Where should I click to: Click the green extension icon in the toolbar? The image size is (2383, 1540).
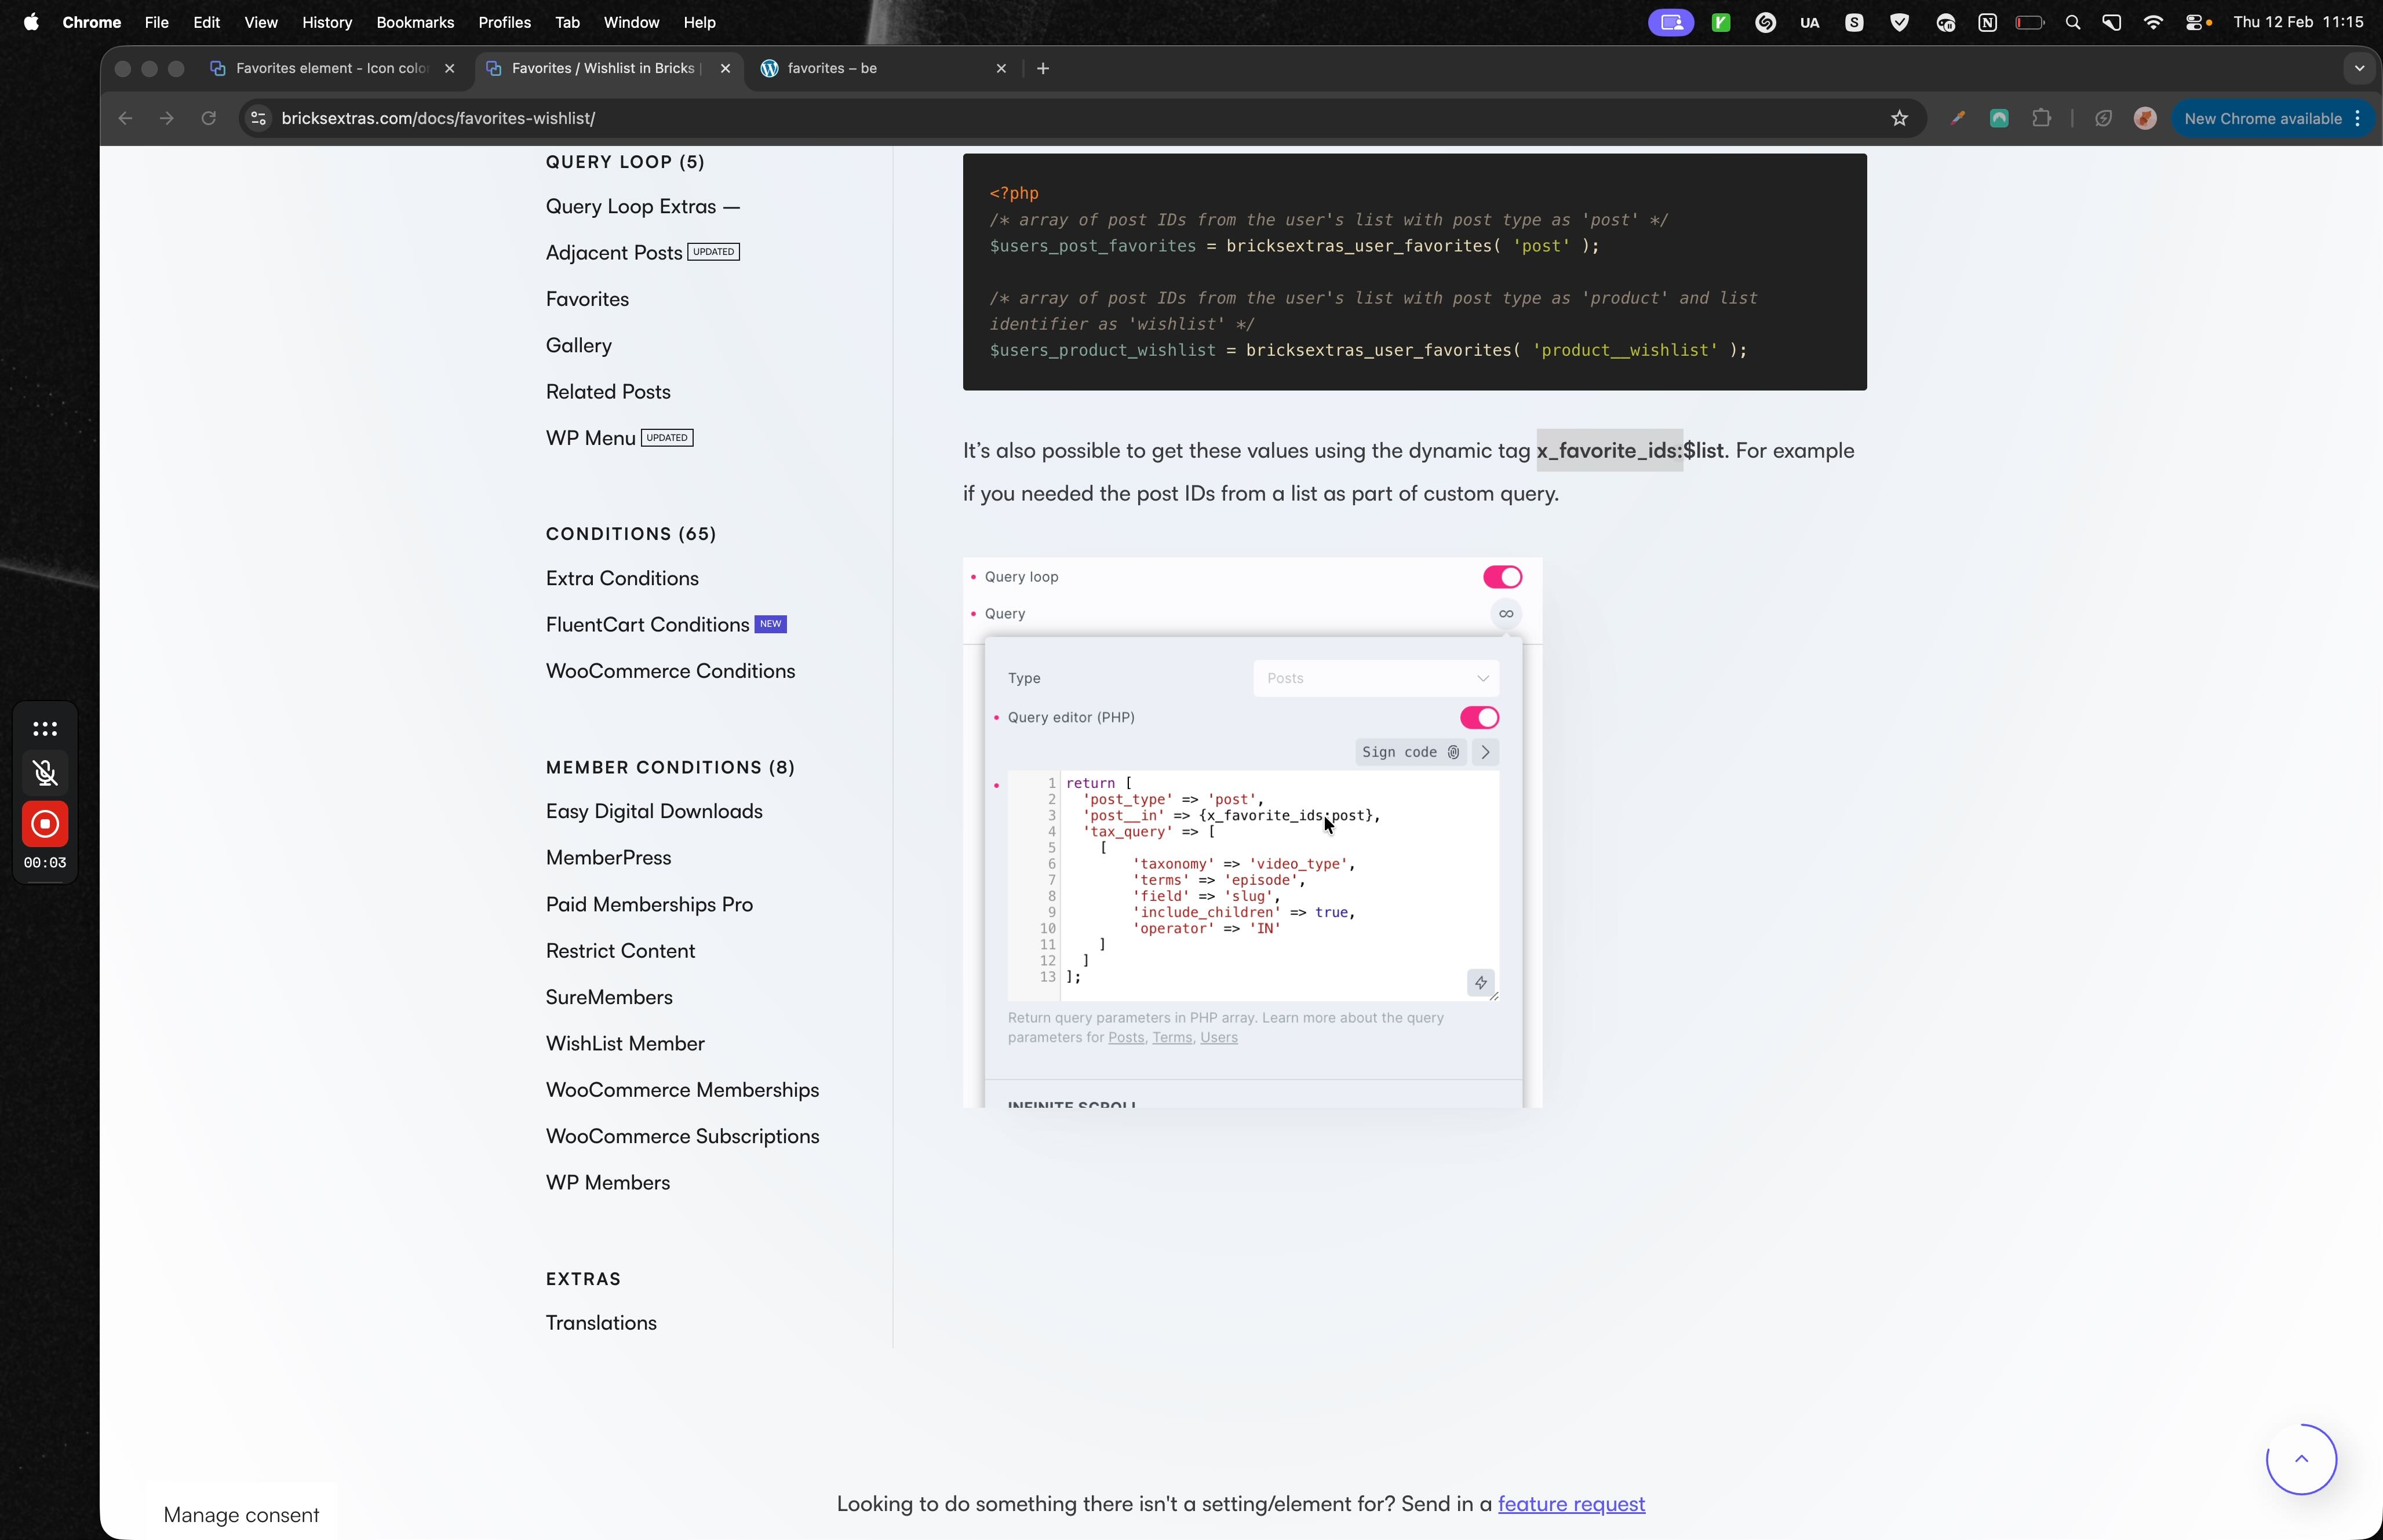[1999, 118]
